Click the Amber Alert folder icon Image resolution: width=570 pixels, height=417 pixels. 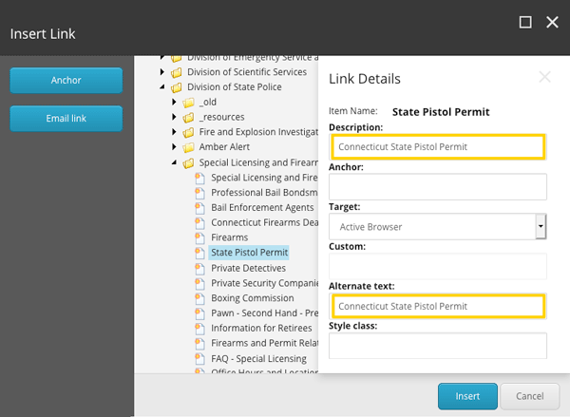click(x=188, y=148)
